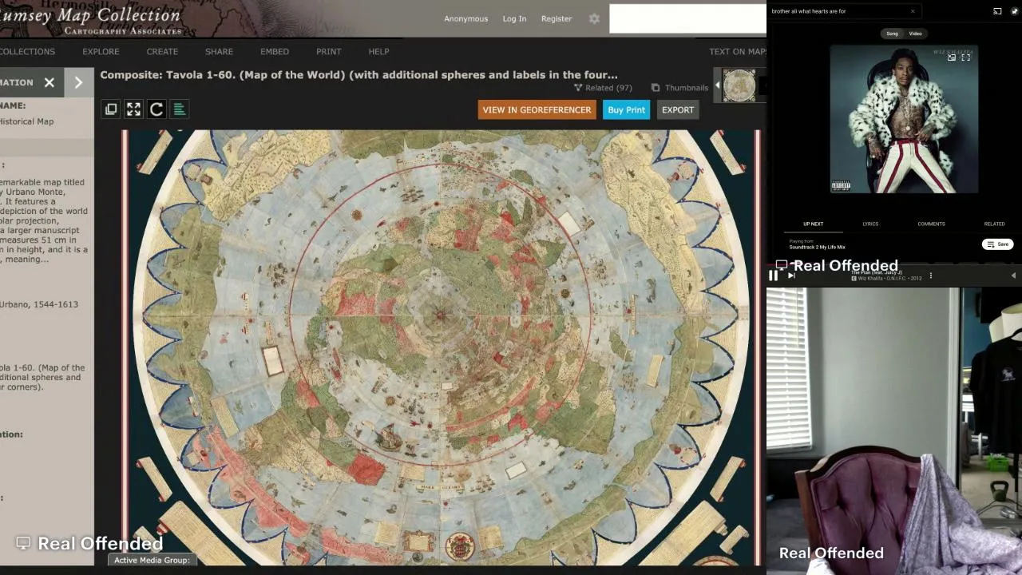1022x575 pixels.
Task: Skip to the next track
Action: tap(791, 276)
